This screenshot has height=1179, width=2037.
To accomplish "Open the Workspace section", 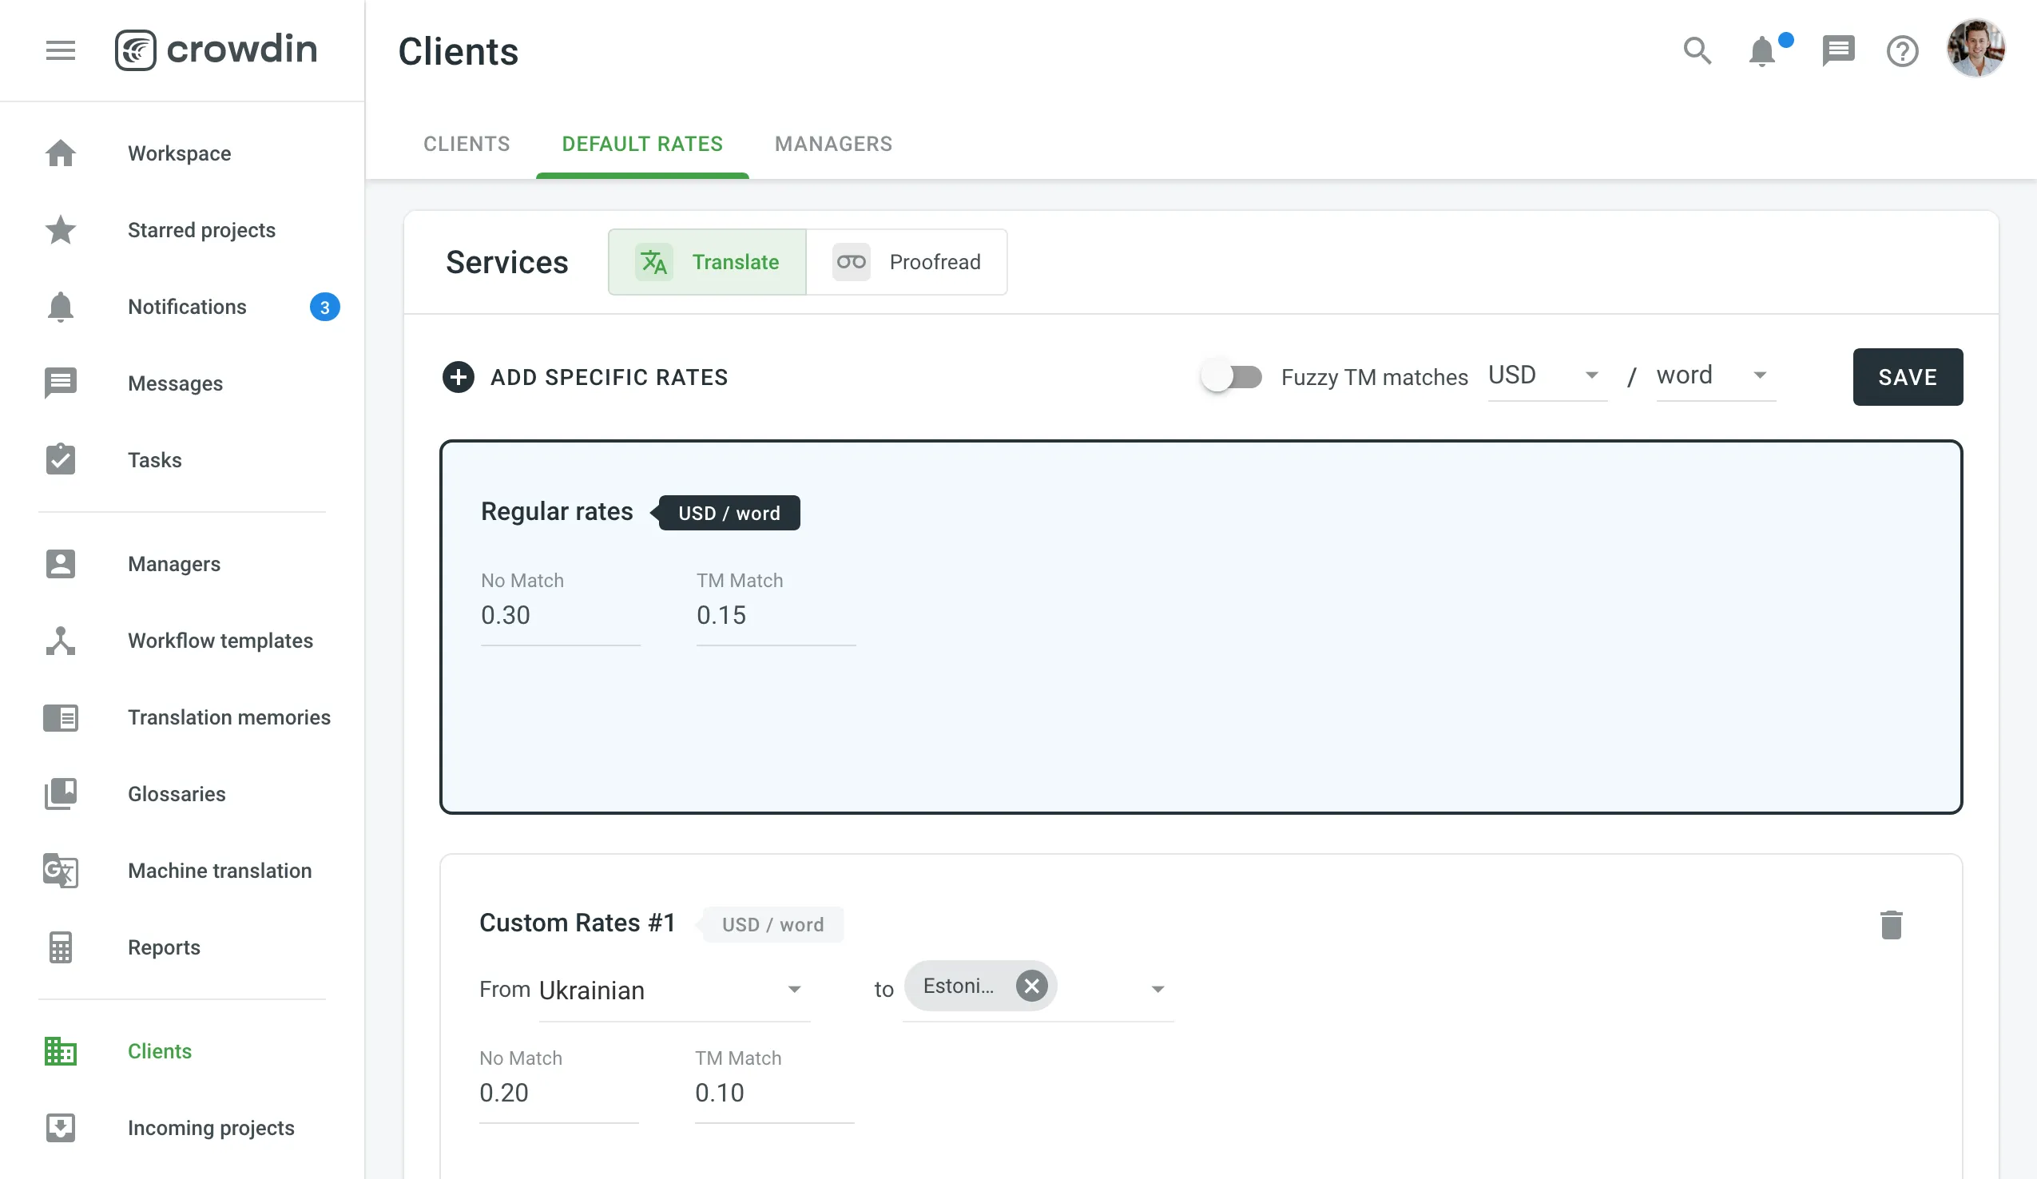I will pyautogui.click(x=179, y=153).
